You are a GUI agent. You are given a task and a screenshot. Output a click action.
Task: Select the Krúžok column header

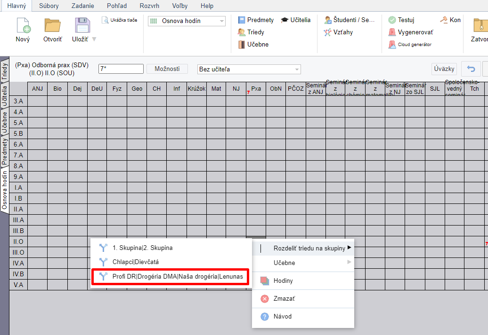[196, 89]
